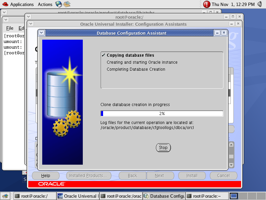Switch to root@oracle:~ terminal in taskbar
266x200 pixels.
206,196
